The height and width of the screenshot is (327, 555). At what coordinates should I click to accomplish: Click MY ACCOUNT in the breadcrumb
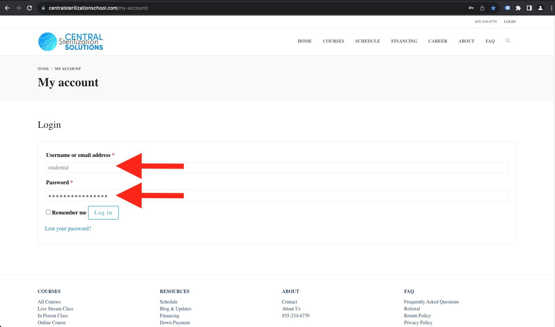coord(68,69)
